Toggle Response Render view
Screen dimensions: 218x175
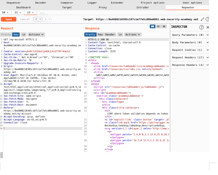[x=110, y=35]
